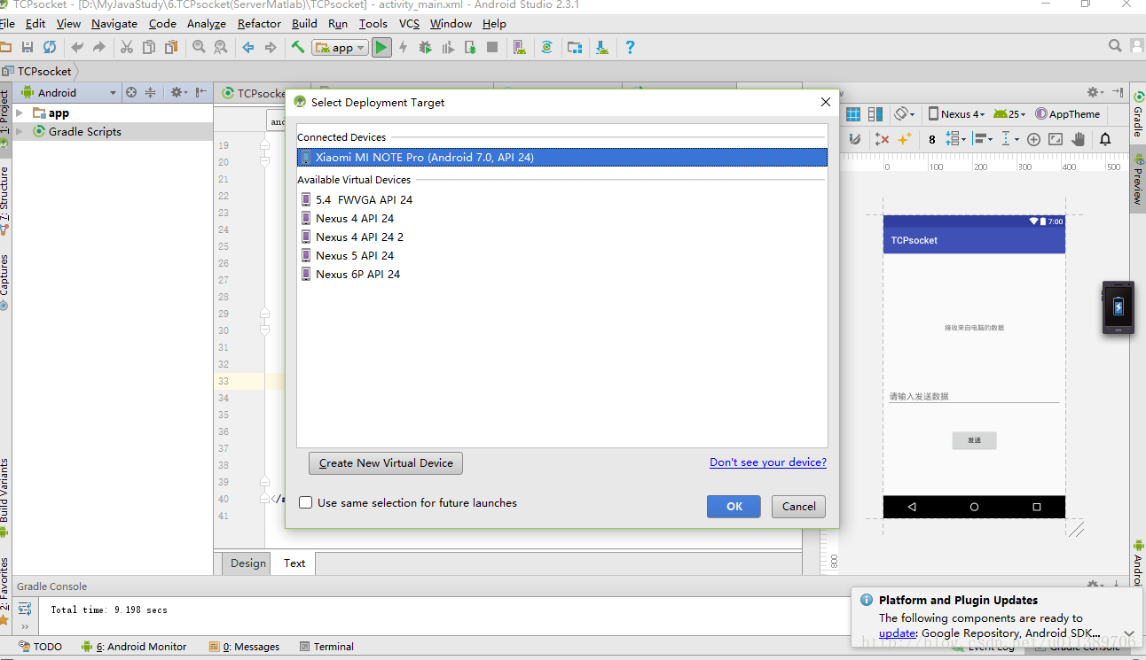Select Nexus 6P API 24 virtual device

[x=562, y=275]
